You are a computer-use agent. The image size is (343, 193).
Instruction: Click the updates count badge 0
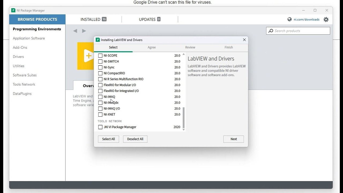pyautogui.click(x=159, y=19)
